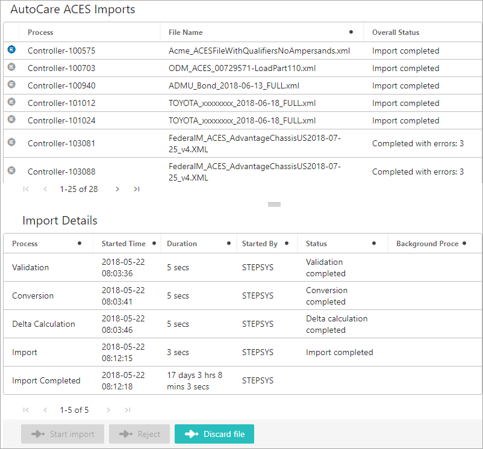Image resolution: width=483 pixels, height=449 pixels.
Task: Select row icon for Controller-101012
Action: click(11, 102)
